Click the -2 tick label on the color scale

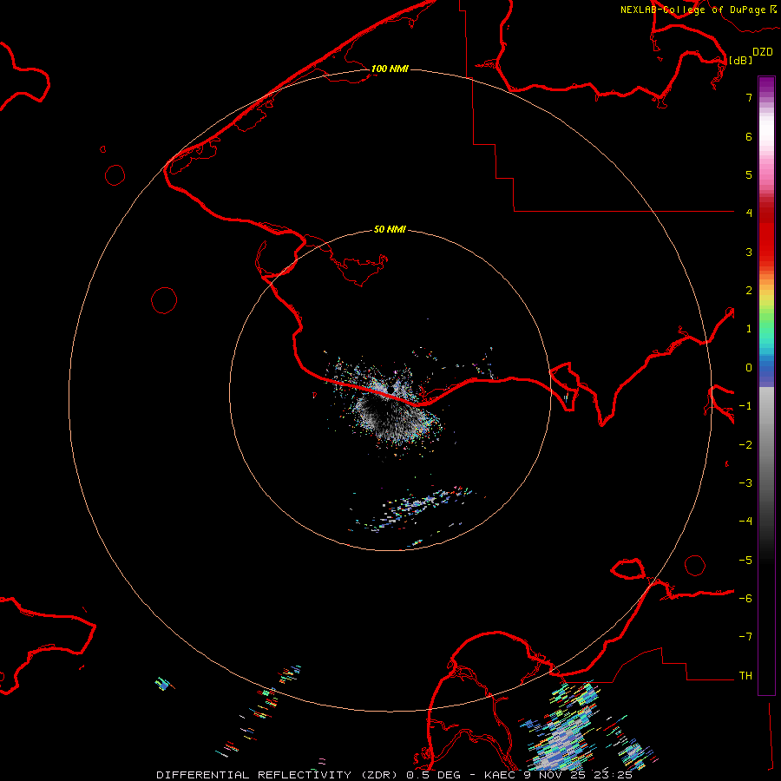[x=745, y=445]
